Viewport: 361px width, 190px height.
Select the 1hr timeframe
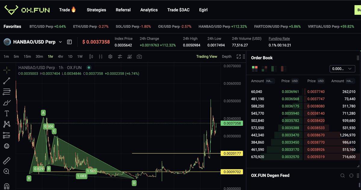click(51, 57)
